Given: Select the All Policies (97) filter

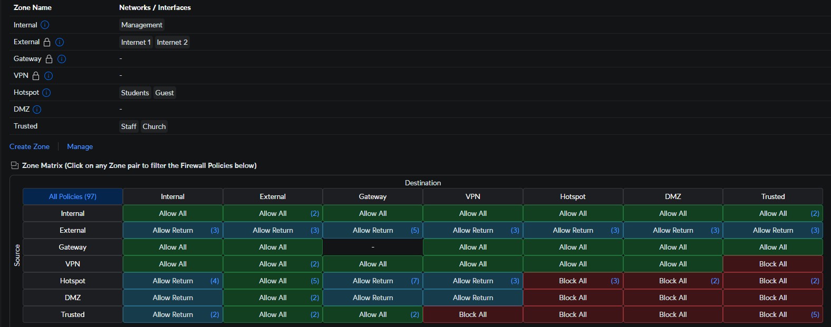Looking at the screenshot, I should [73, 196].
